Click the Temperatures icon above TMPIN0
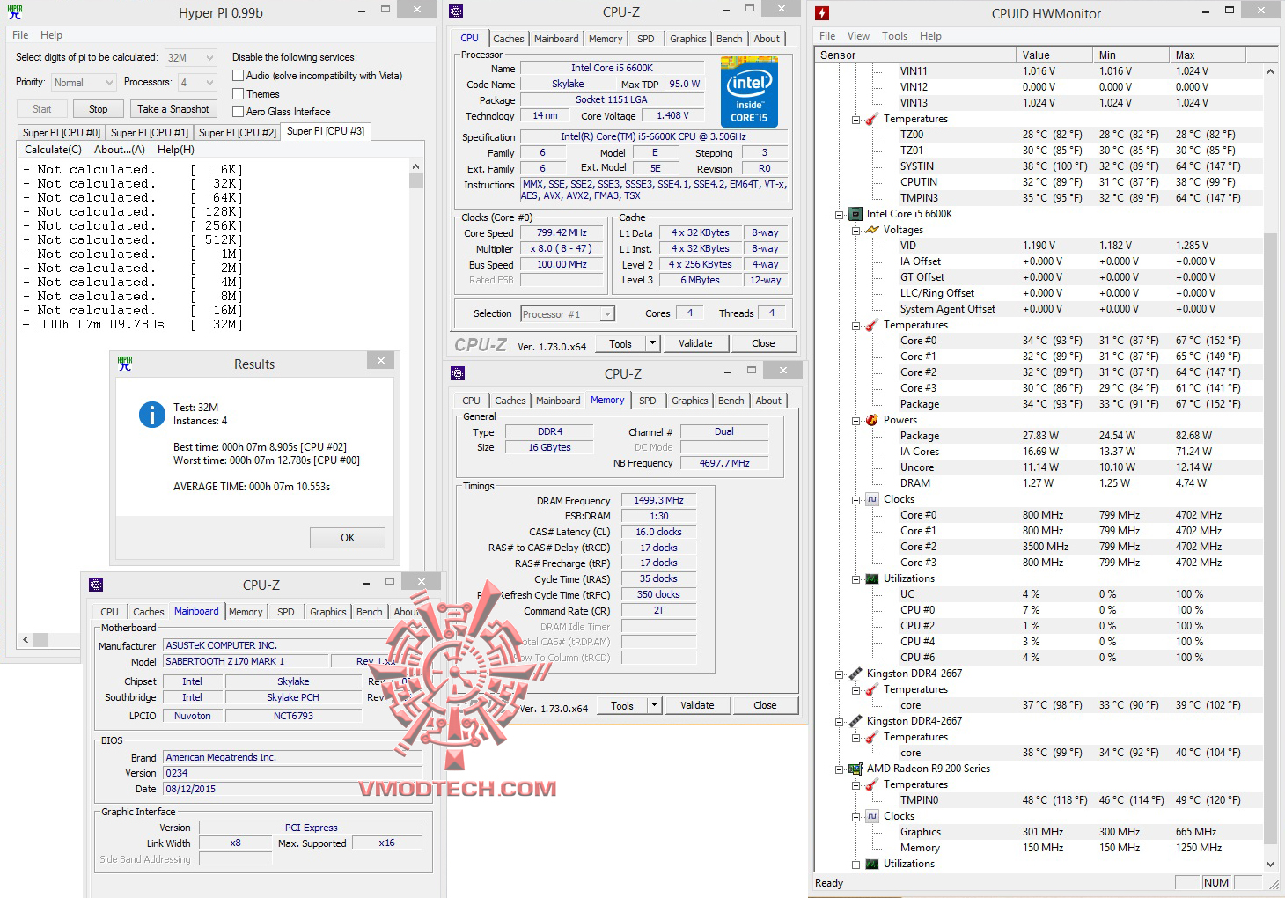The image size is (1285, 898). [x=872, y=784]
